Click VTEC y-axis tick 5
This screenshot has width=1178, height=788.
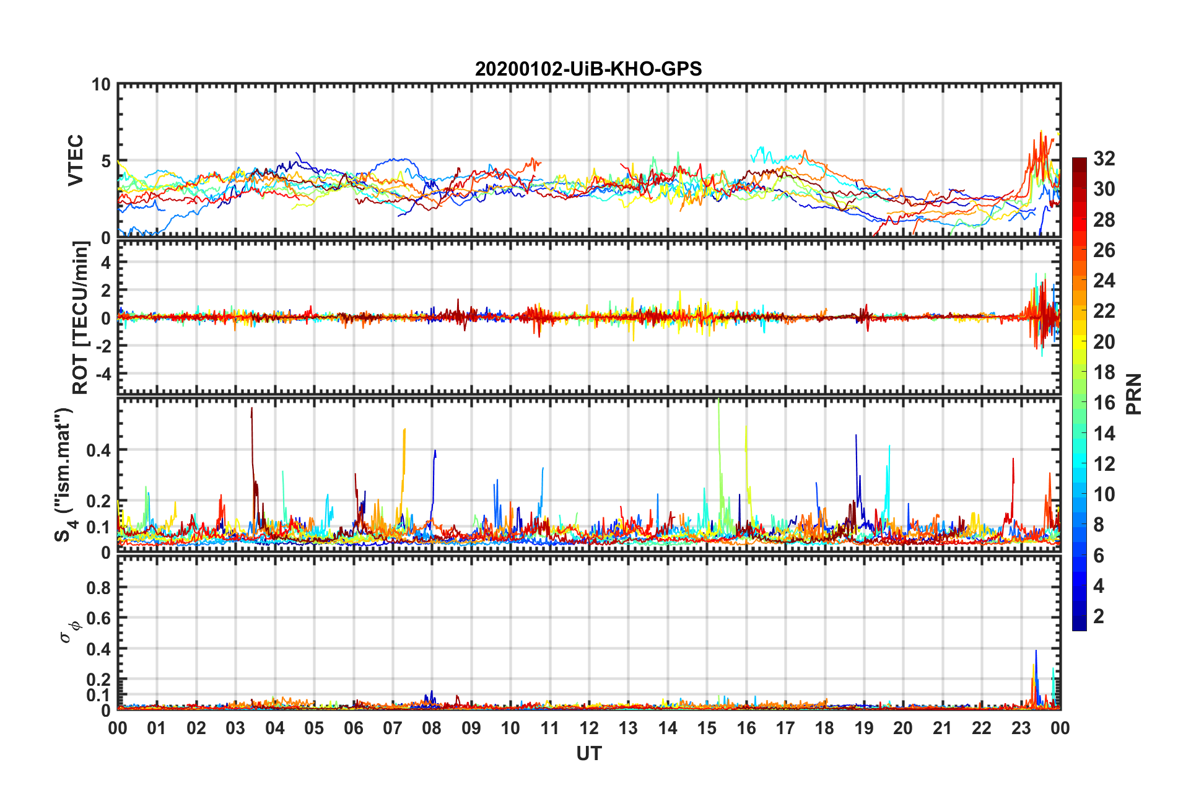(106, 161)
